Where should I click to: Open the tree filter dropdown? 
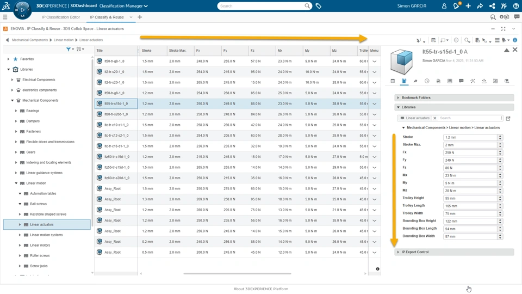point(70,49)
